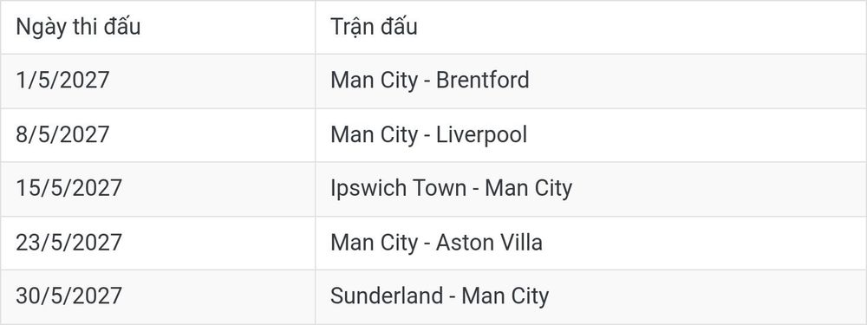Click the date 30/5/2027
The image size is (867, 325).
68,296
